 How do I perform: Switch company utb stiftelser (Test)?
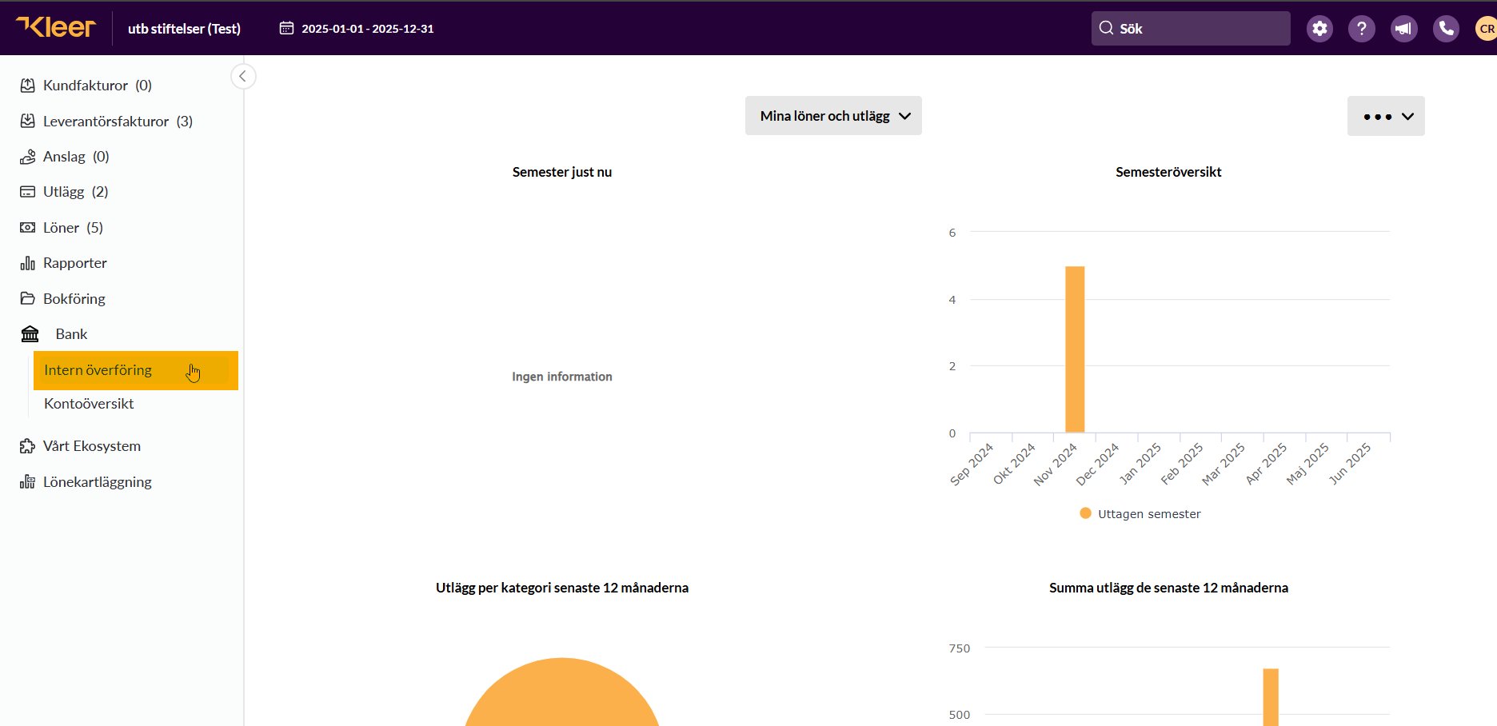pos(184,29)
